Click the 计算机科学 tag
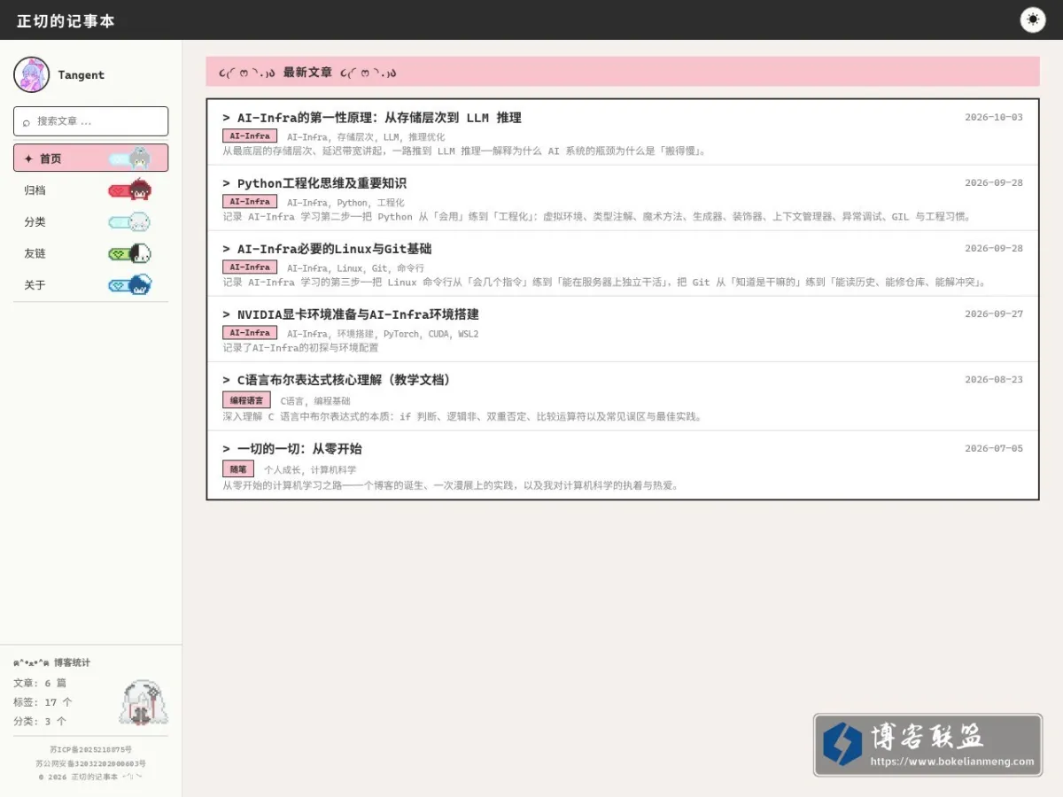Screen dimensions: 1063x797 pyautogui.click(x=333, y=470)
